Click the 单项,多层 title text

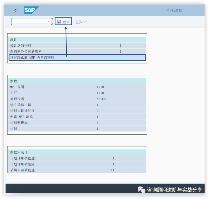(174, 10)
